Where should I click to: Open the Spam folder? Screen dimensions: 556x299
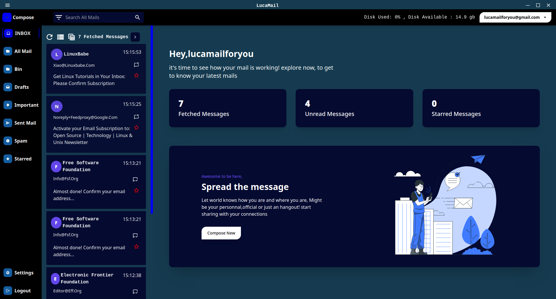(20, 141)
